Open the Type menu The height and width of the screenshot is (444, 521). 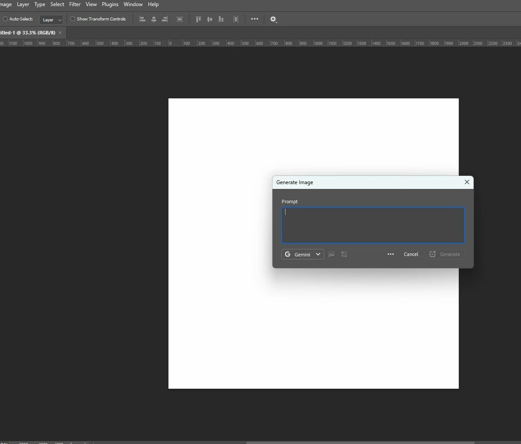(40, 4)
